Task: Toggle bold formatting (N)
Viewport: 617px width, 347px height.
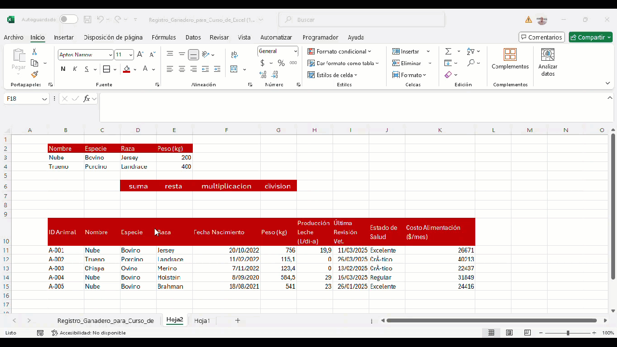Action: click(63, 69)
